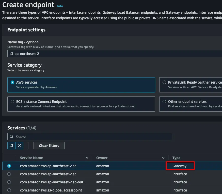This screenshot has height=194, width=222.
Task: Sort by Owner column arrow
Action: [x=163, y=158]
